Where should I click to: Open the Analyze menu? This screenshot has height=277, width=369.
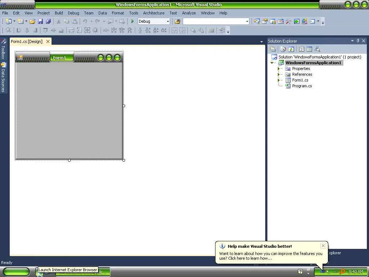[x=189, y=13]
